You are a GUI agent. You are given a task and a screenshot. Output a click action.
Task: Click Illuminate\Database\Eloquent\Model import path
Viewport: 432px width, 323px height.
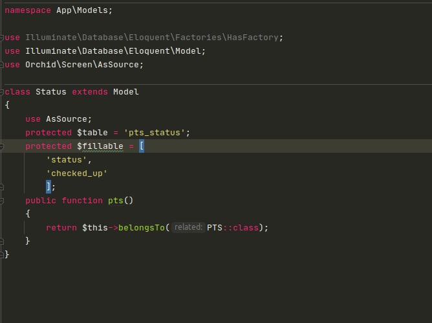[x=113, y=51]
